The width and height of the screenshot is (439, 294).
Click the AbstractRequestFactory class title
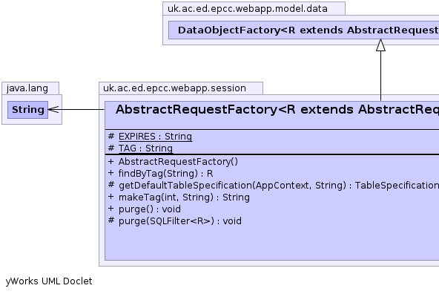pos(277,110)
